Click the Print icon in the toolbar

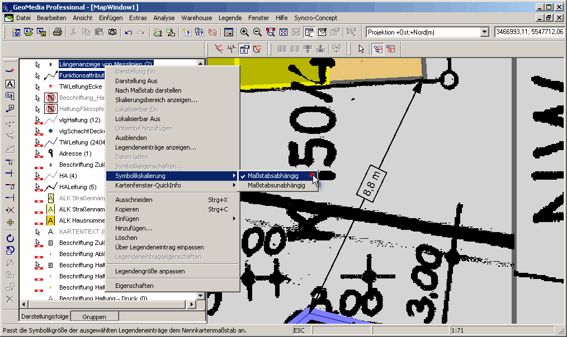click(x=57, y=32)
